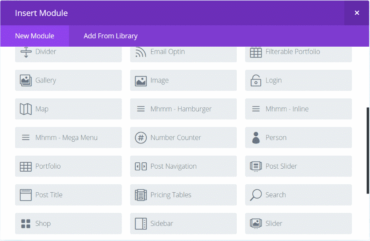Screen dimensions: 370x241
Task: Insert the Mhmm - Mega Menu module
Action: click(69, 138)
